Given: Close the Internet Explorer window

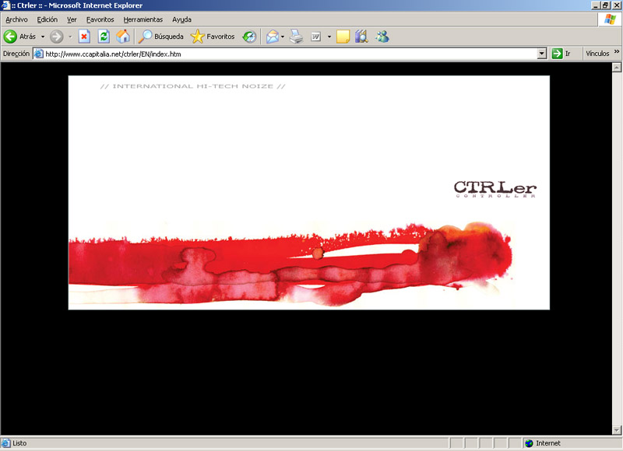Looking at the screenshot, I should (x=616, y=5).
